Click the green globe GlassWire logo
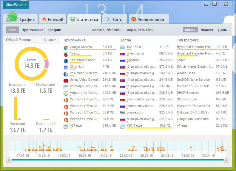The image size is (236, 171). coord(13,16)
